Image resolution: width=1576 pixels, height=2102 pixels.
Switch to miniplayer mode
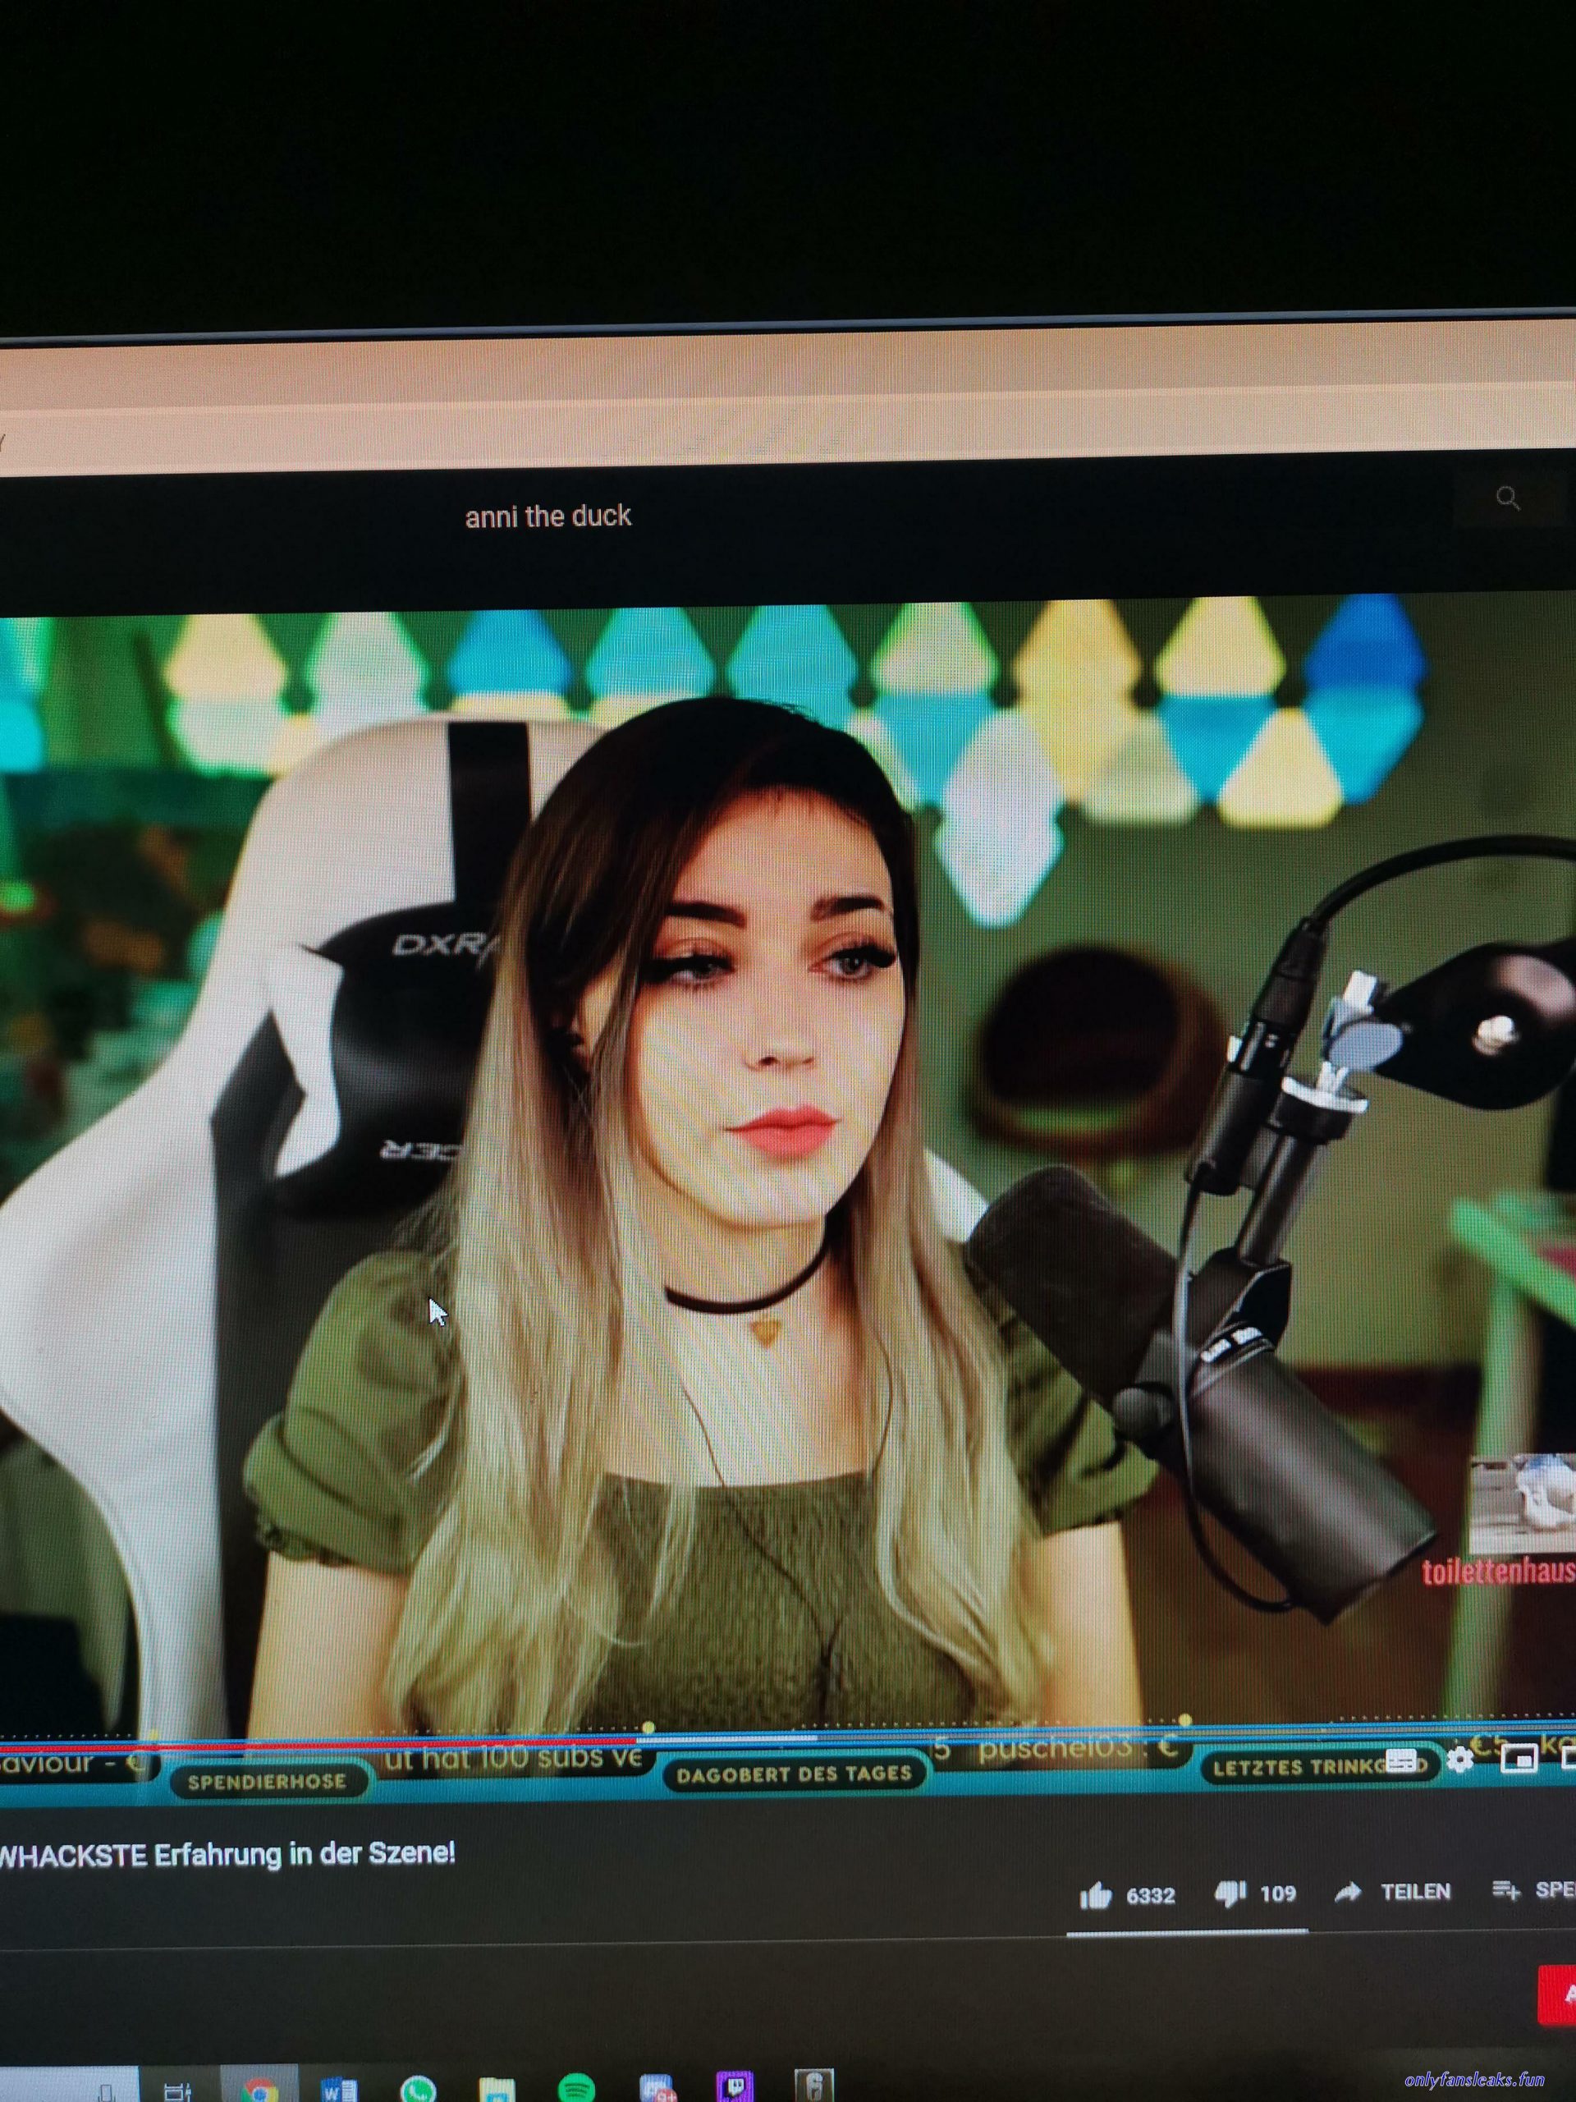[x=1519, y=1759]
